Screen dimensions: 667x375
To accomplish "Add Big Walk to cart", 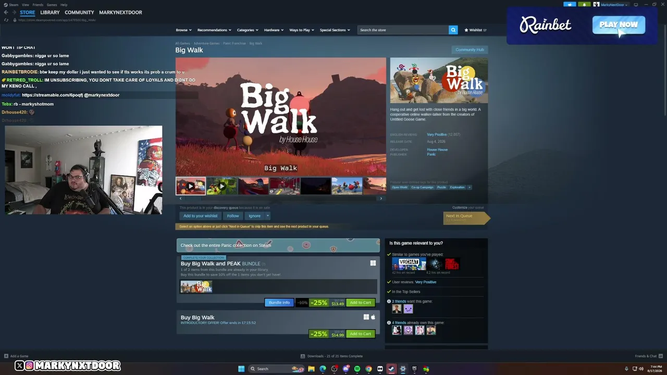I will pos(361,334).
